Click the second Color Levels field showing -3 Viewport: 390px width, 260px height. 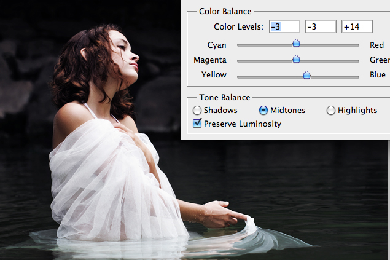pos(321,26)
